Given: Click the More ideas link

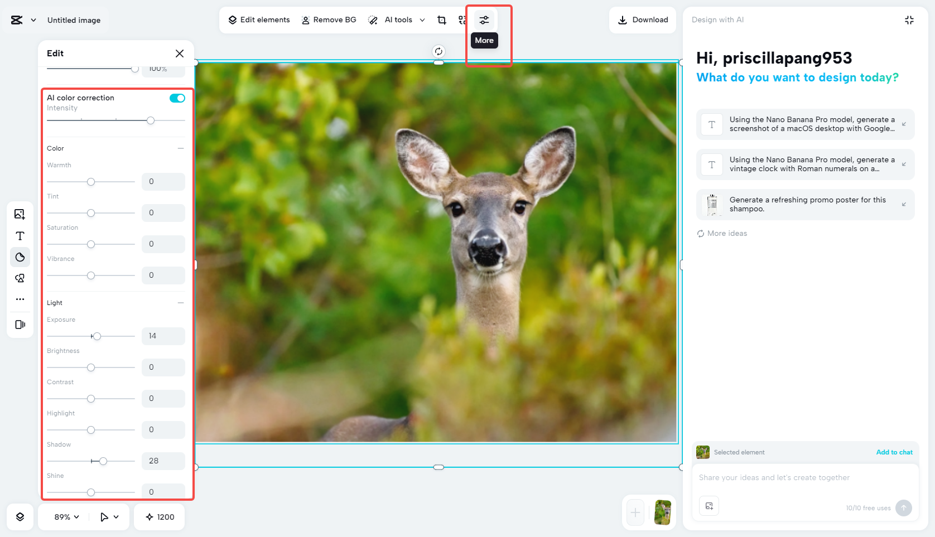Looking at the screenshot, I should 722,233.
